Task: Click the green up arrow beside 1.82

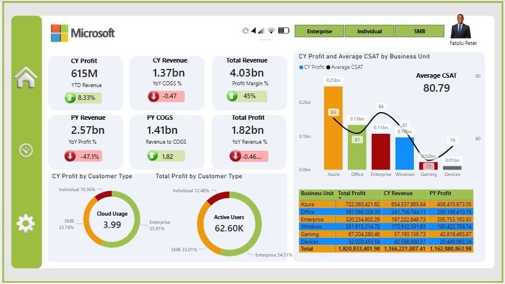Action: pos(153,156)
